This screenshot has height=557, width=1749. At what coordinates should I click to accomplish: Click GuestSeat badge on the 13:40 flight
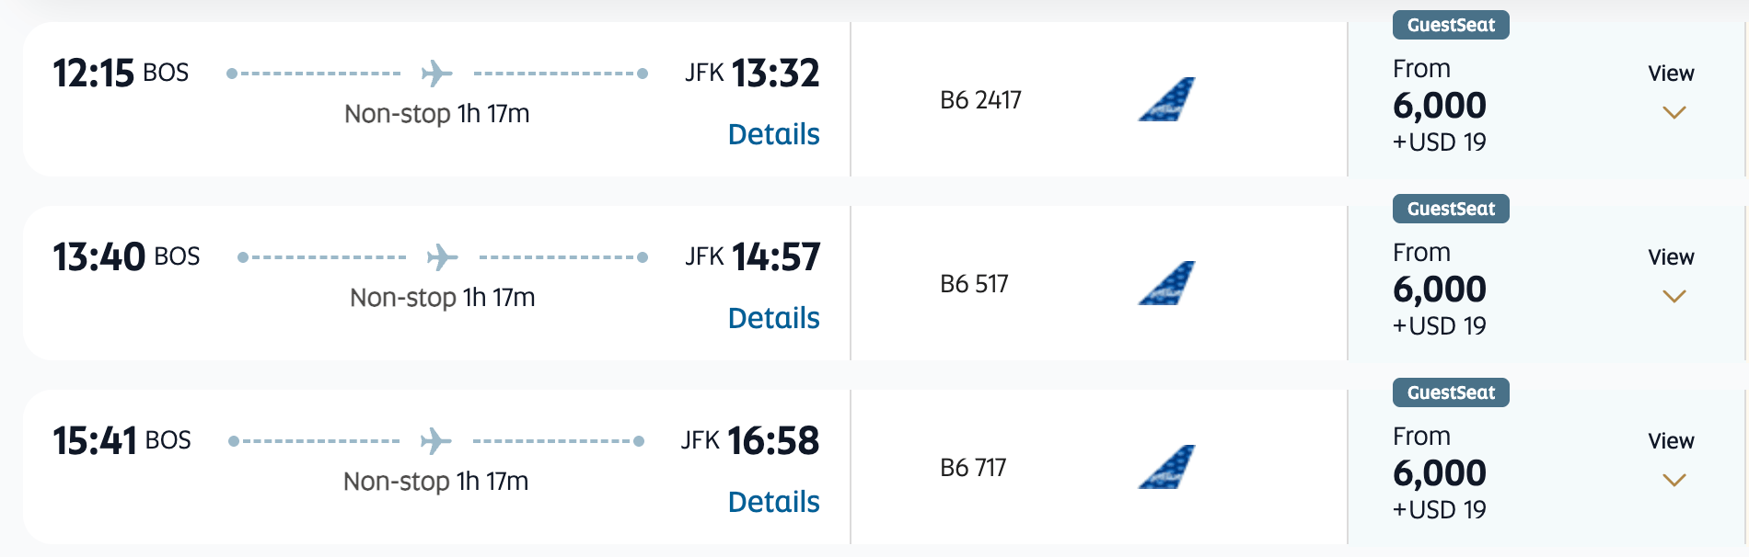tap(1451, 209)
